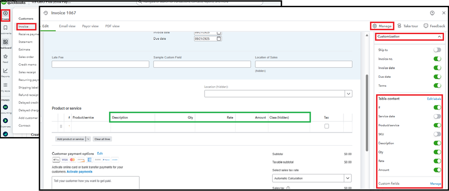Grab the line item drag handle icon
Screen dimensions: 449x191
point(61,126)
